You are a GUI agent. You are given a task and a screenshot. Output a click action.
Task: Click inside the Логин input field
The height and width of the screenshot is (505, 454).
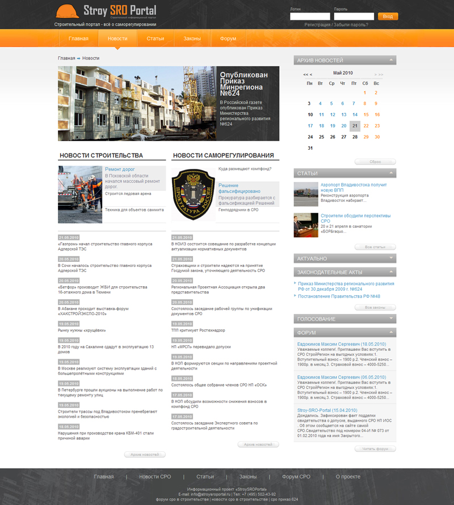(310, 16)
